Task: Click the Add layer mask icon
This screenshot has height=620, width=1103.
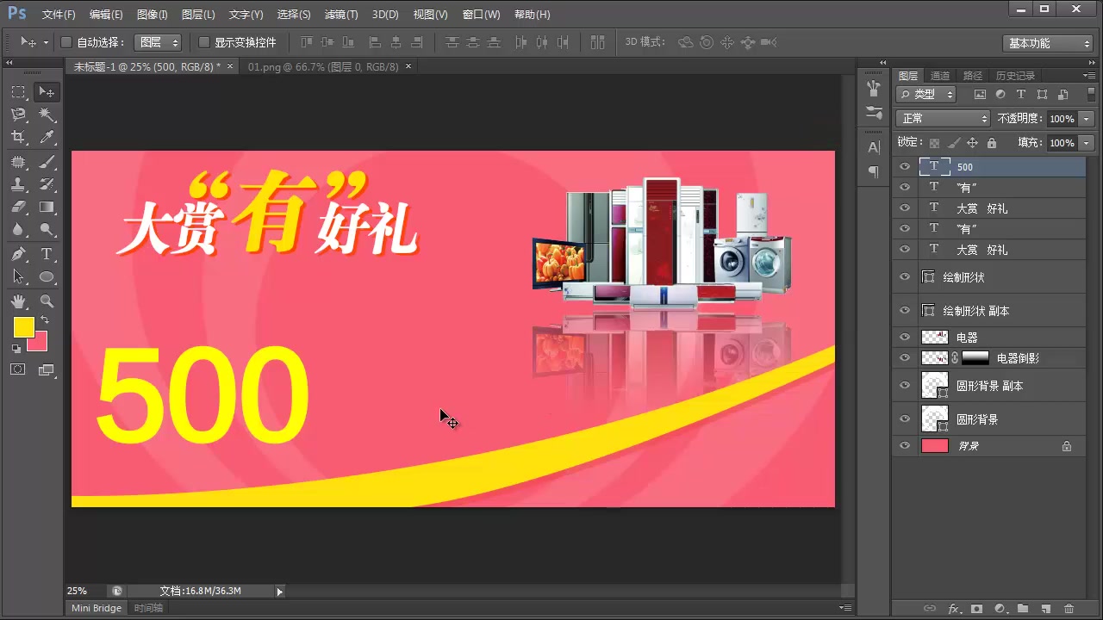Action: (976, 608)
